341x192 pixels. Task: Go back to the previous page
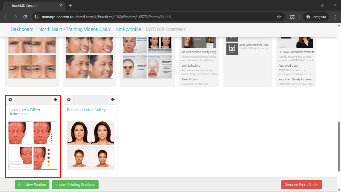6,17
